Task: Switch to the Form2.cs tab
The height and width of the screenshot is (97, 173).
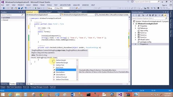Action: [61, 12]
